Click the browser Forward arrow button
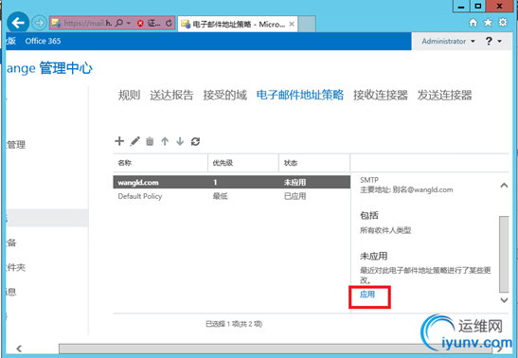The width and height of the screenshot is (518, 358). coord(40,23)
